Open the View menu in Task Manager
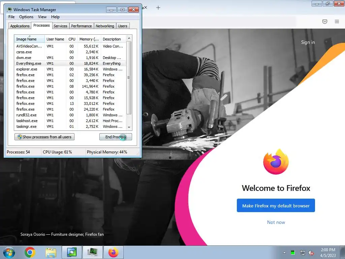Viewport: 345px width, 259px height. [42, 17]
